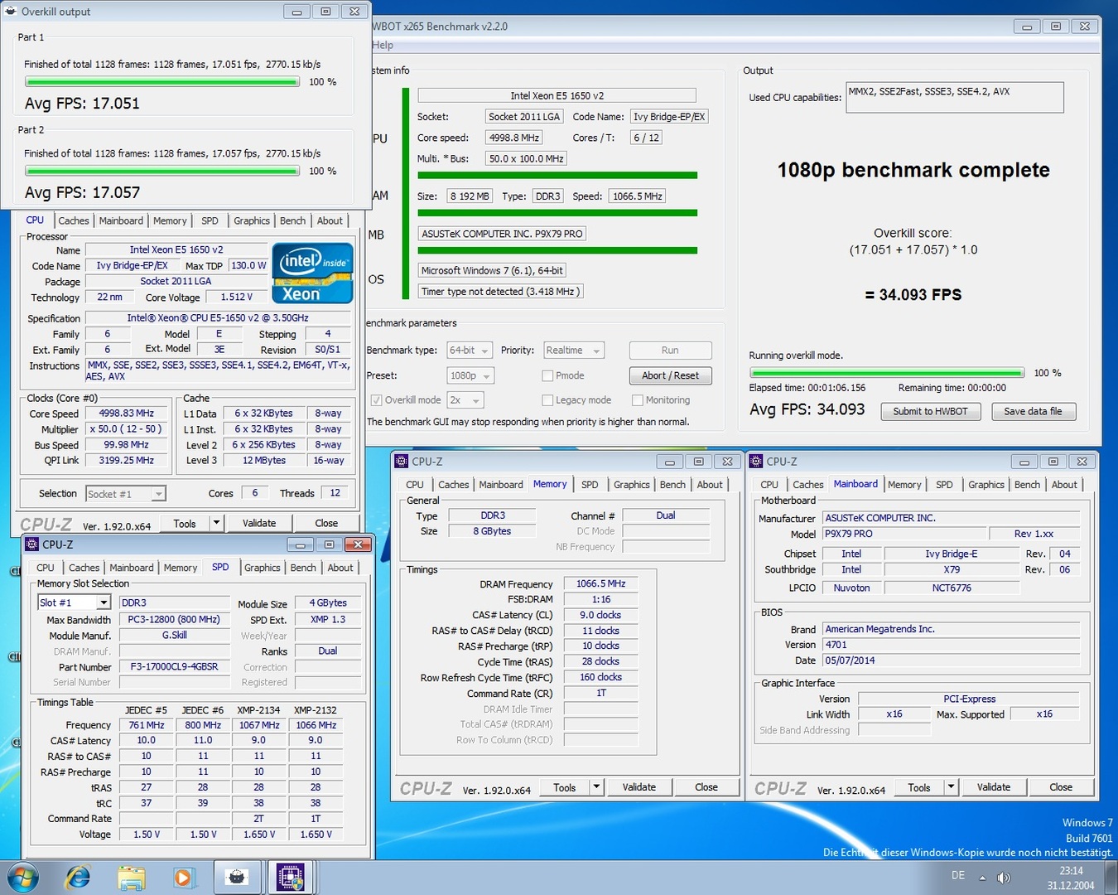Open Windows Media Player taskbar icon
The height and width of the screenshot is (895, 1118).
click(x=183, y=878)
